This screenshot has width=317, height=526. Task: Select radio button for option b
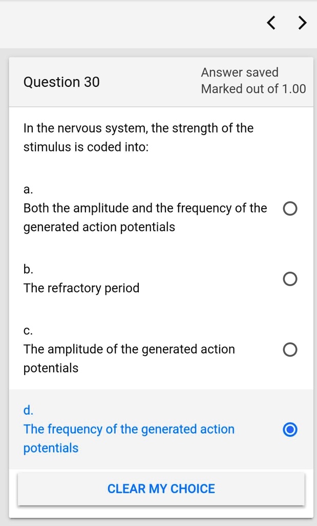[290, 279]
